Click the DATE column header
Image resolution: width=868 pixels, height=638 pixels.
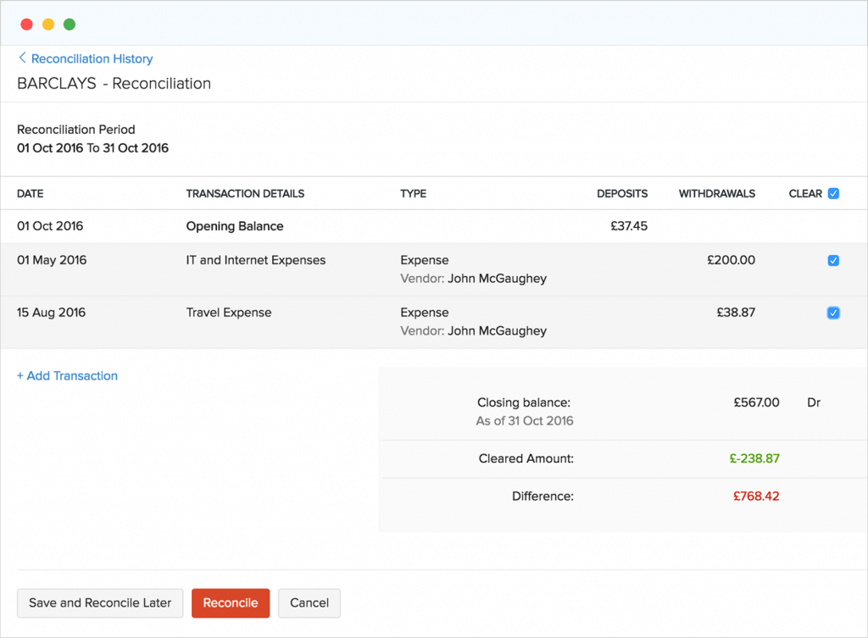(x=30, y=194)
